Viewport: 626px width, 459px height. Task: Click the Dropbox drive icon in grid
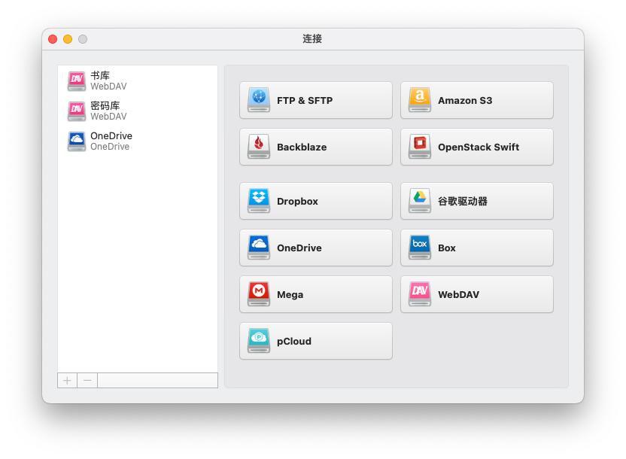pyautogui.click(x=259, y=201)
